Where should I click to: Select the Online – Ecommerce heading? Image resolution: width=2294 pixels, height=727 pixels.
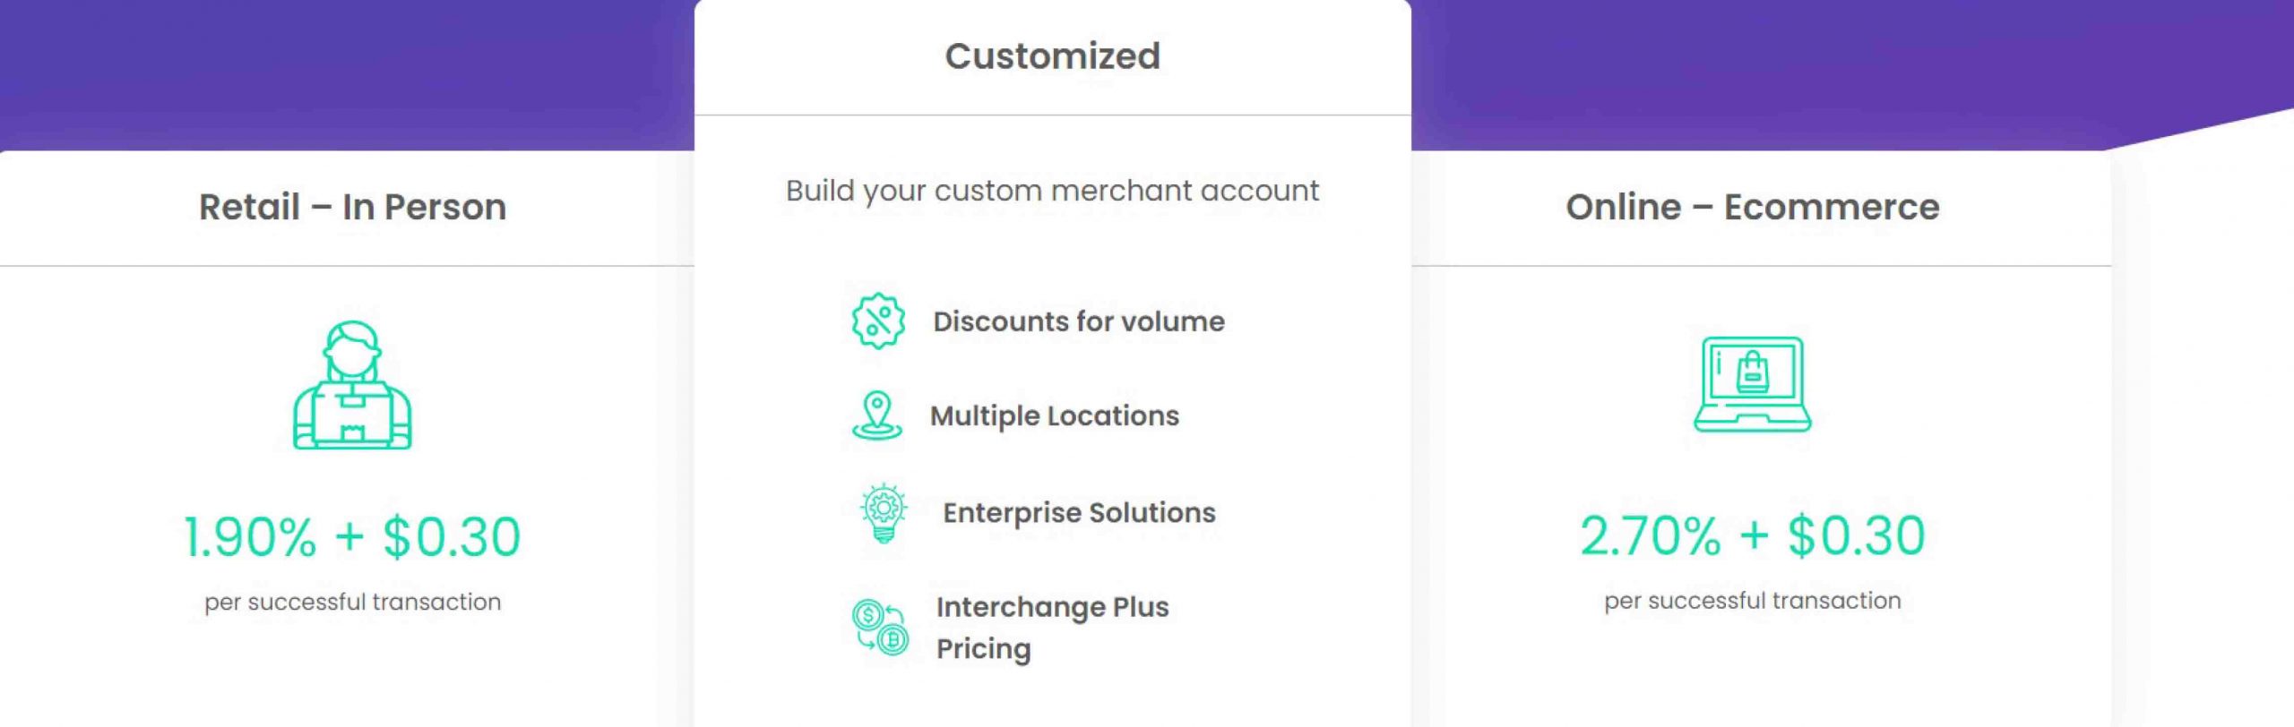pyautogui.click(x=1752, y=207)
